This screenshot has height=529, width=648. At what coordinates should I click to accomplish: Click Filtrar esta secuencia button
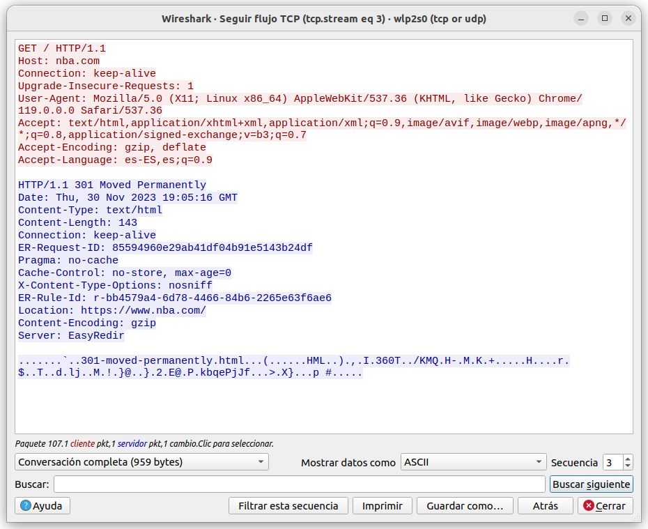coord(288,505)
